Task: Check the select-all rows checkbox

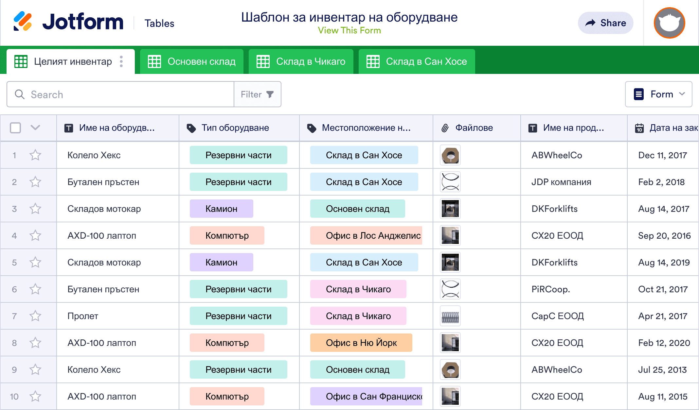Action: [15, 128]
